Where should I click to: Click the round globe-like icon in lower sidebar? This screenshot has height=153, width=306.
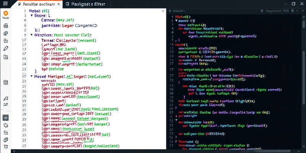[6, 125]
